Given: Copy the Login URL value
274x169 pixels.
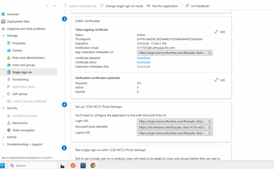Looking at the screenshot, I should tap(210, 121).
